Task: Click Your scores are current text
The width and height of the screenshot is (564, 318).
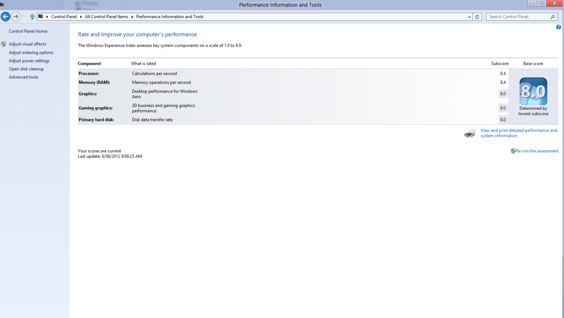Action: 99,151
